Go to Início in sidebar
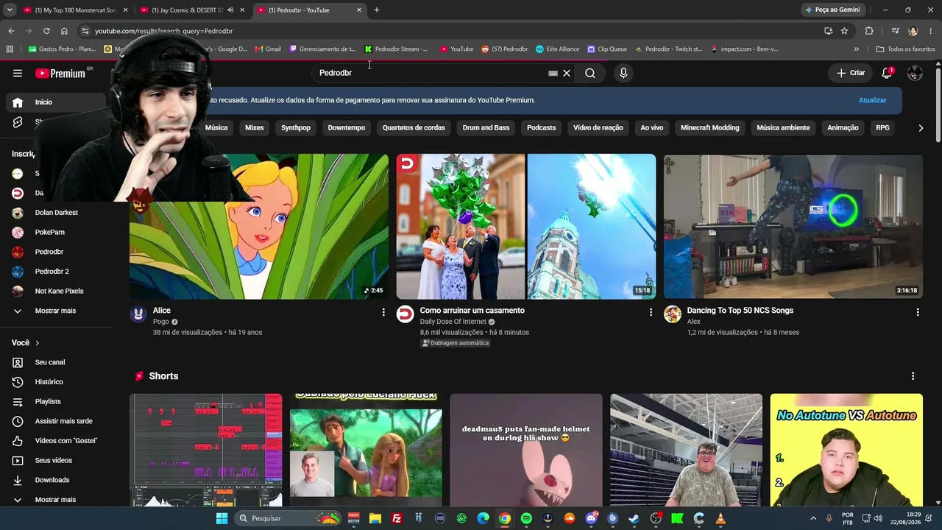This screenshot has height=530, width=942. [57, 102]
